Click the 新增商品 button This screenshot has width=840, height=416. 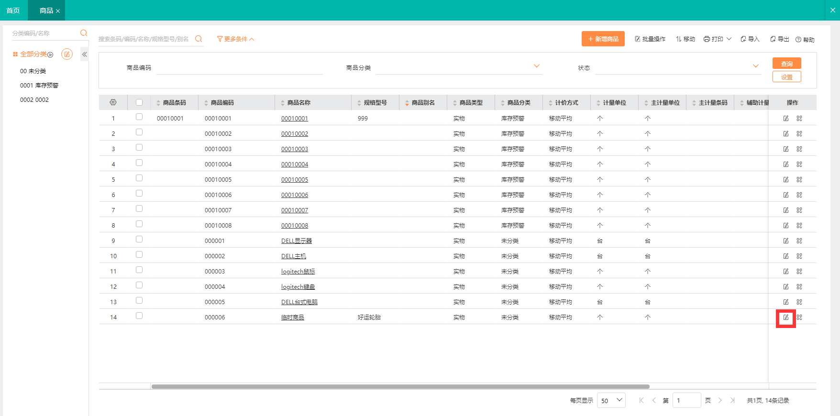tap(603, 39)
